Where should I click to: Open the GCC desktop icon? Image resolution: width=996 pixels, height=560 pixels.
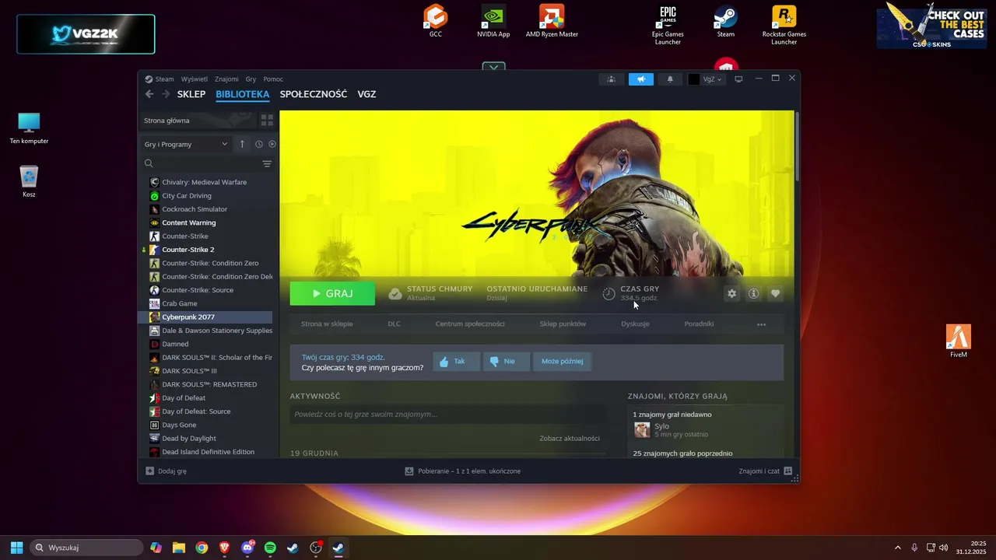(436, 21)
